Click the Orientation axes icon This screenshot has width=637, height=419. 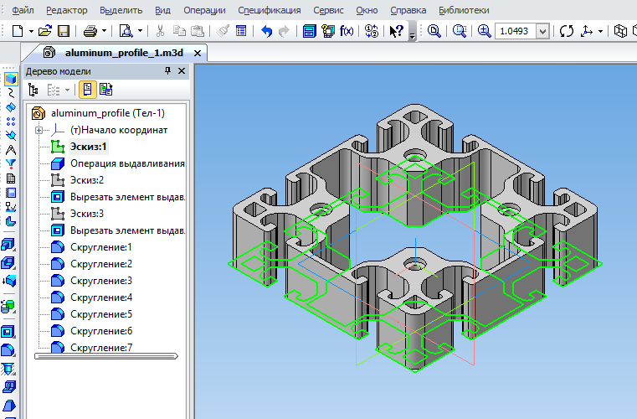pyautogui.click(x=586, y=31)
